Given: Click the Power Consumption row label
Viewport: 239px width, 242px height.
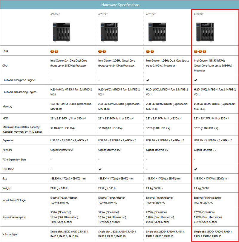Looking at the screenshot, I should 14,217.
